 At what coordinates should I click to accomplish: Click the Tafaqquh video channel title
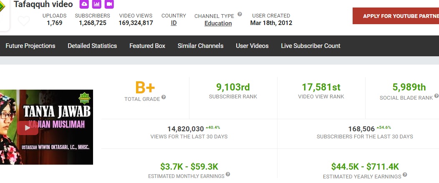point(43,4)
